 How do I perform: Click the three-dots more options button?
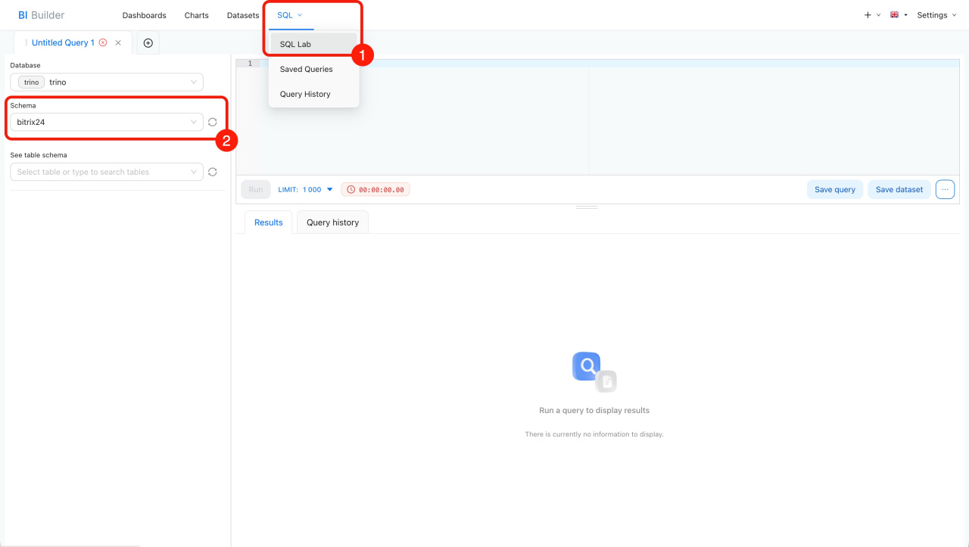coord(945,189)
